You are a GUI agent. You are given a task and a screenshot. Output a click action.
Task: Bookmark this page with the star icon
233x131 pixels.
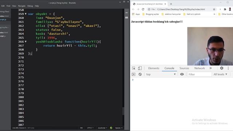(214, 9)
